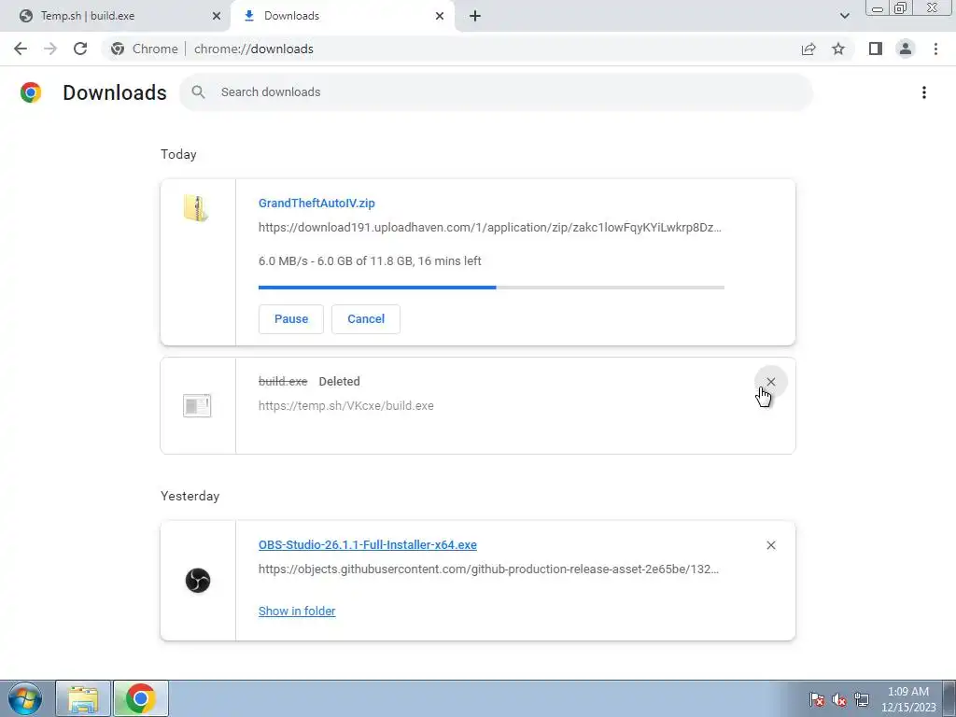This screenshot has width=956, height=717.
Task: Click the Today section heading
Action: 178,154
